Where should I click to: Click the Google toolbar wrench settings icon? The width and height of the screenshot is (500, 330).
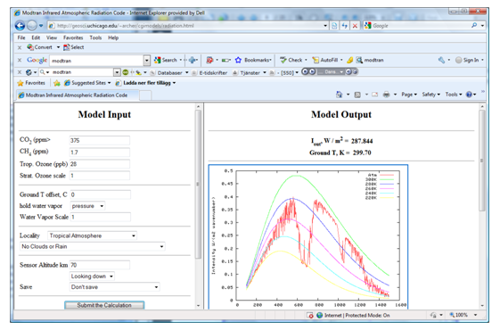tap(441, 60)
